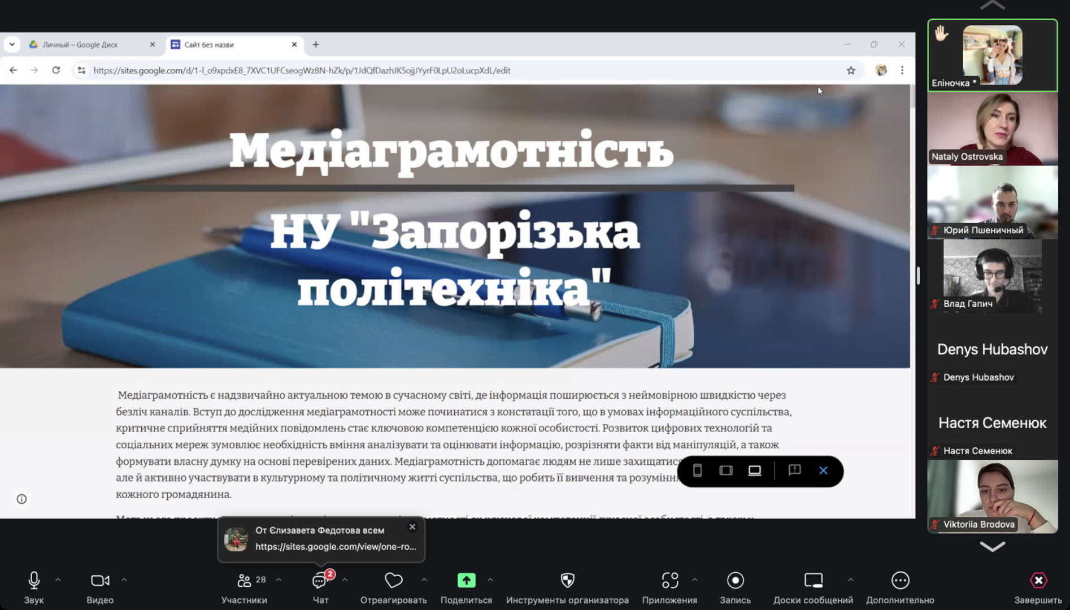Open the sites.google.com link in chat notification
This screenshot has width=1070, height=610.
pos(336,547)
